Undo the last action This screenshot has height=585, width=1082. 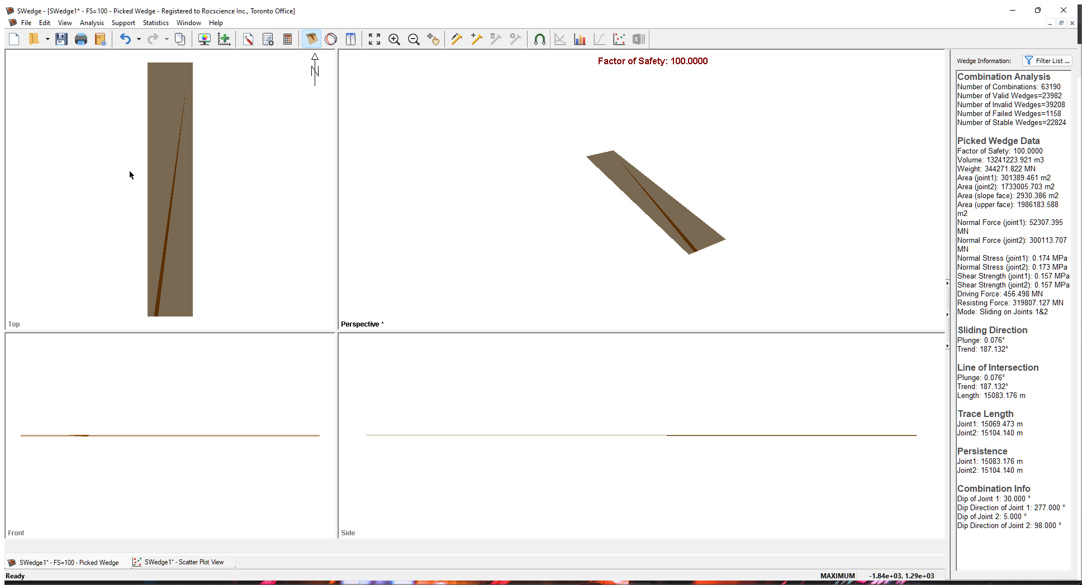[126, 39]
